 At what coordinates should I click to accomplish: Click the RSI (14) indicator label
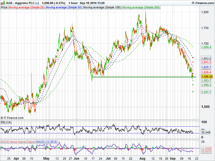(6, 122)
